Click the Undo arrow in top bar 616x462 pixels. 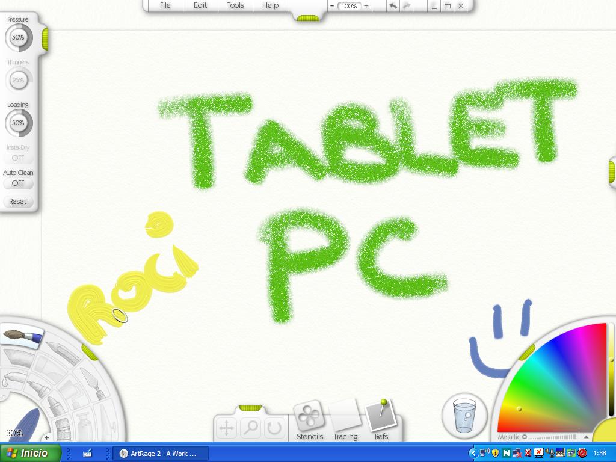pyautogui.click(x=393, y=6)
